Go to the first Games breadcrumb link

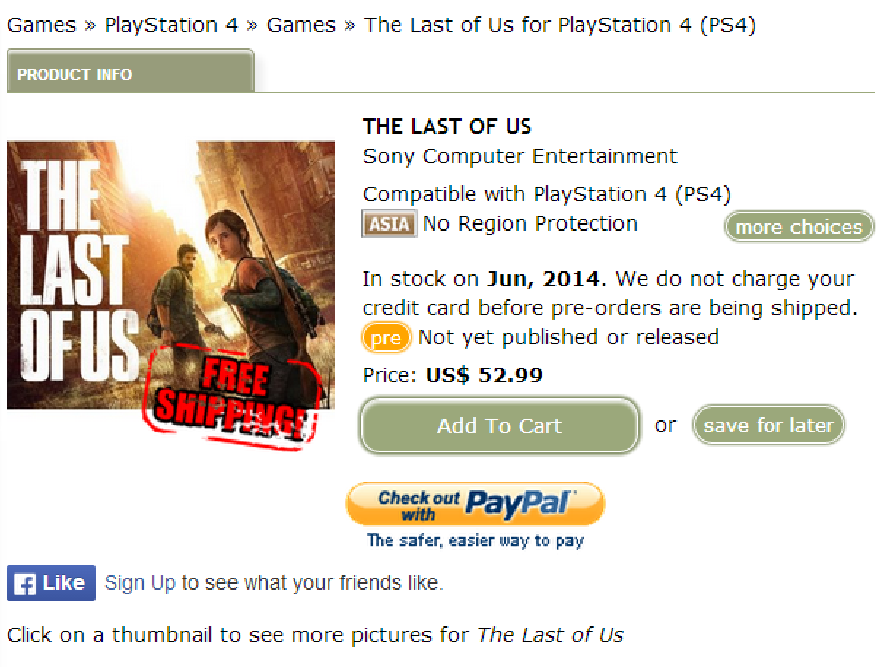(x=42, y=26)
